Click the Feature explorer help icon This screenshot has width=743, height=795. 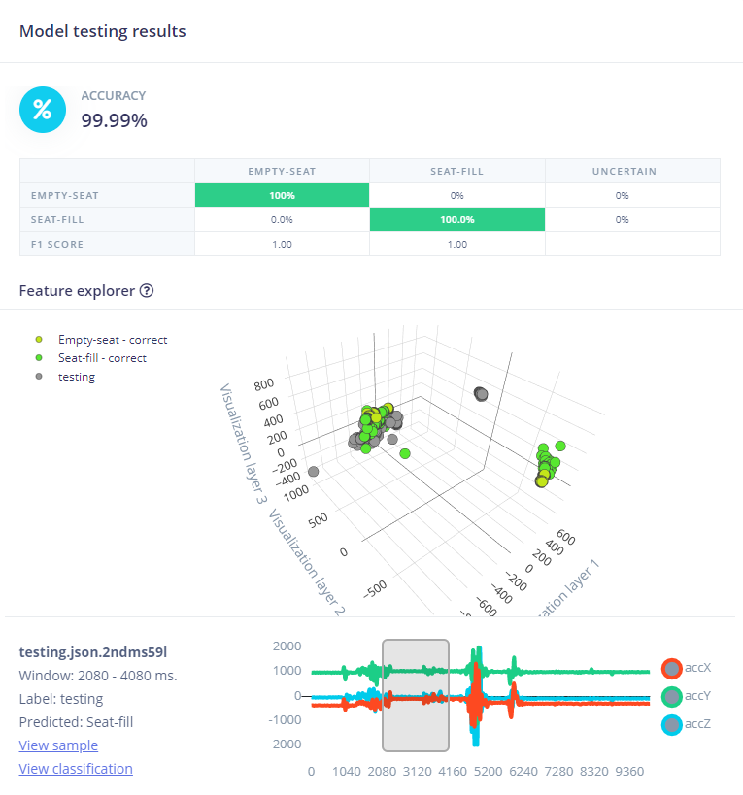[147, 290]
